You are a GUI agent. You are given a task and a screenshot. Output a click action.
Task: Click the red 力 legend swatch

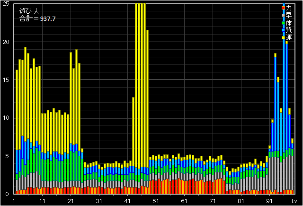click(x=283, y=8)
